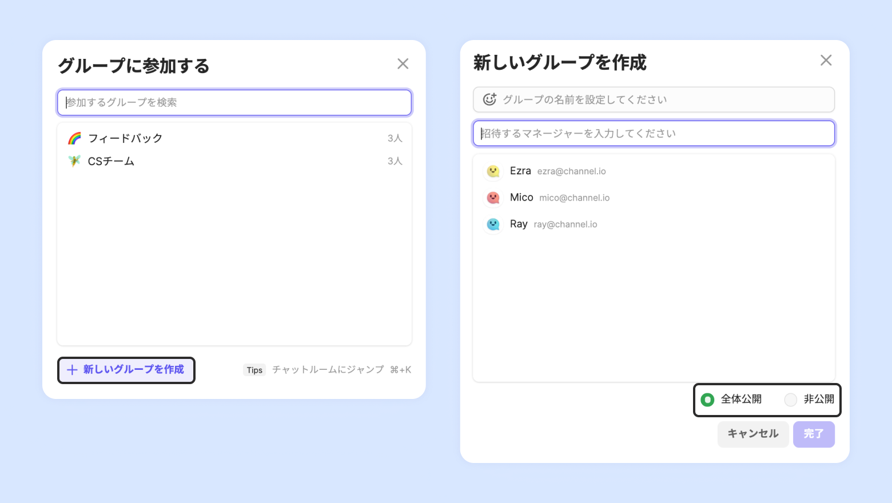Click Ray's blue avatar icon
Image resolution: width=892 pixels, height=503 pixels.
click(x=493, y=224)
